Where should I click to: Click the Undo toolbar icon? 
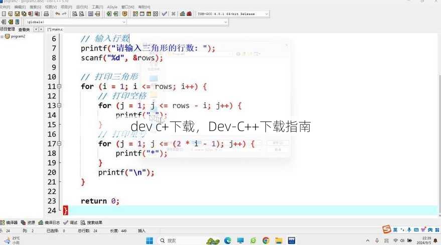pyautogui.click(x=58, y=13)
